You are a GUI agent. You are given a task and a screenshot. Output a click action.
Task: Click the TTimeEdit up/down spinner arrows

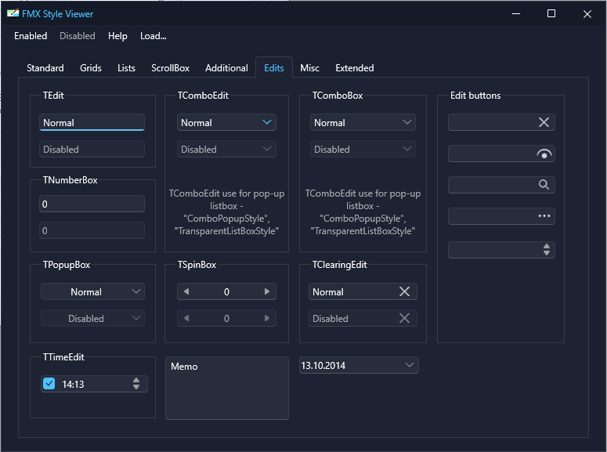(x=135, y=384)
